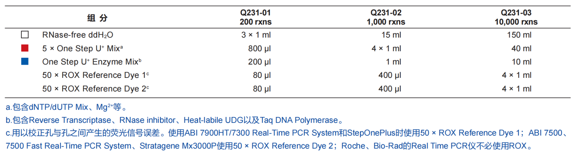Click footnote a about dNTP/dUTP Mix
Image resolution: width=580 pixels, height=156 pixels.
pos(66,107)
